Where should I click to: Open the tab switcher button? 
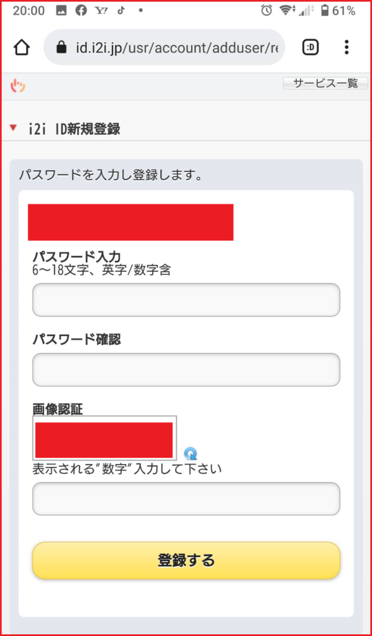point(311,48)
